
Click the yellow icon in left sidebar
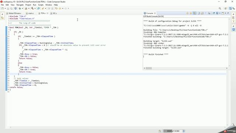[x=2, y=18]
